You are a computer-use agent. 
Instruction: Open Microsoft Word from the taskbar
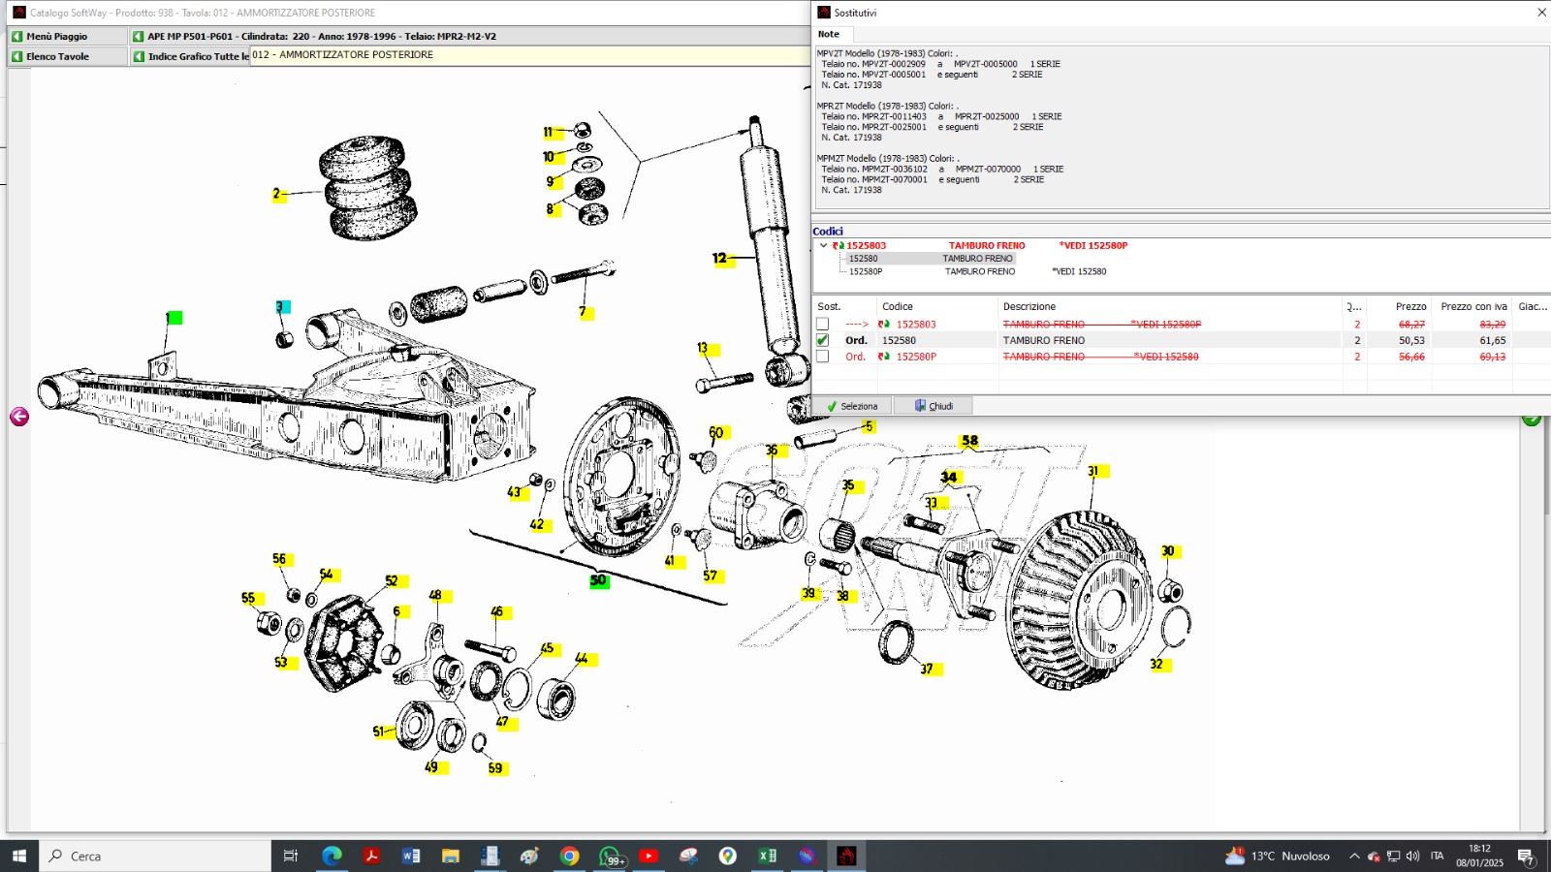pos(410,856)
